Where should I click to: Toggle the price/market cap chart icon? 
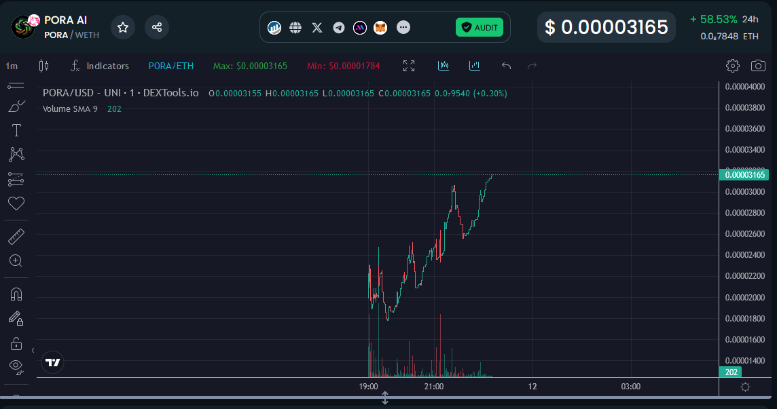(x=474, y=65)
